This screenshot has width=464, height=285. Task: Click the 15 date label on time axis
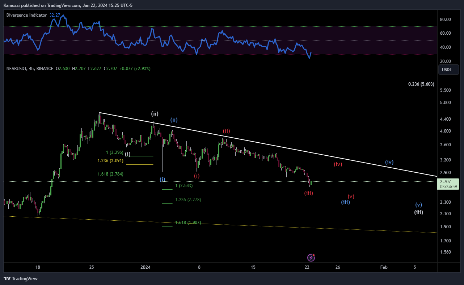(253, 267)
